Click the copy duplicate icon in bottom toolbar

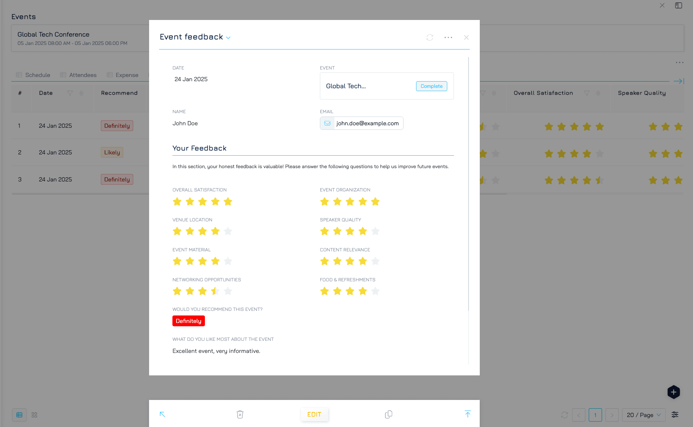point(389,415)
